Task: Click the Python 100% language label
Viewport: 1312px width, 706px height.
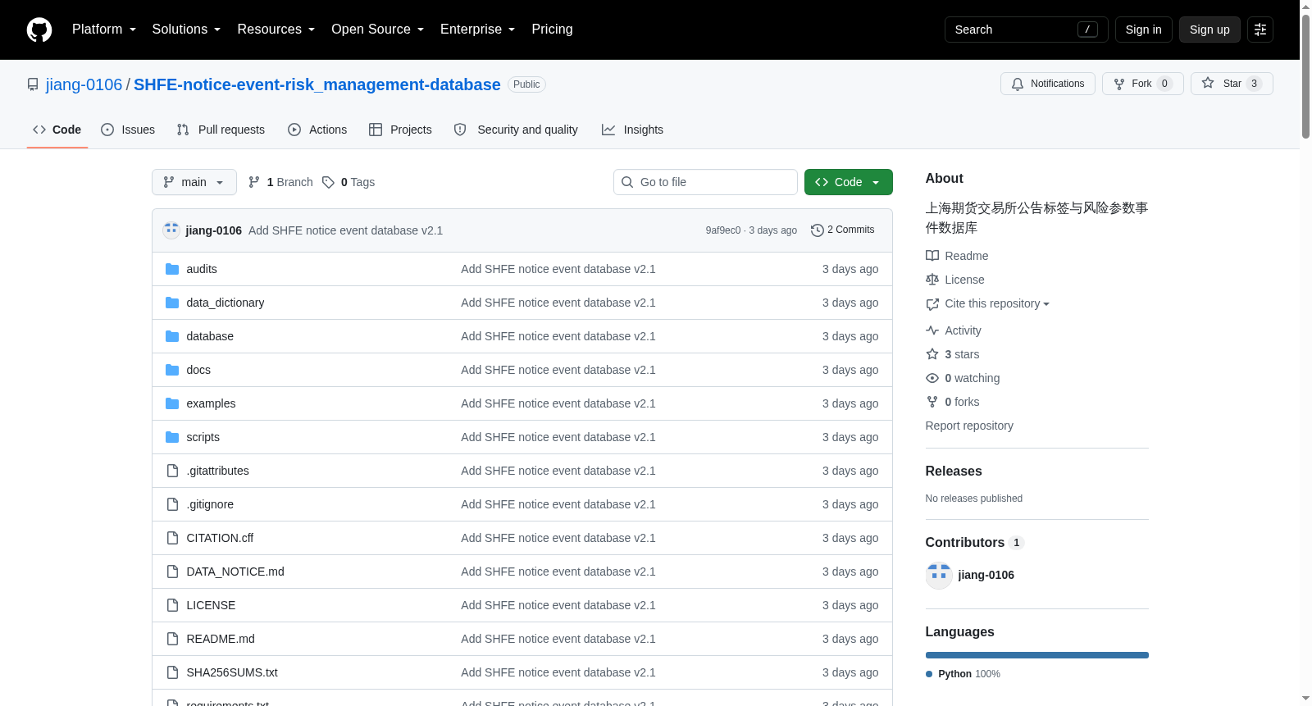Action: coord(963,674)
